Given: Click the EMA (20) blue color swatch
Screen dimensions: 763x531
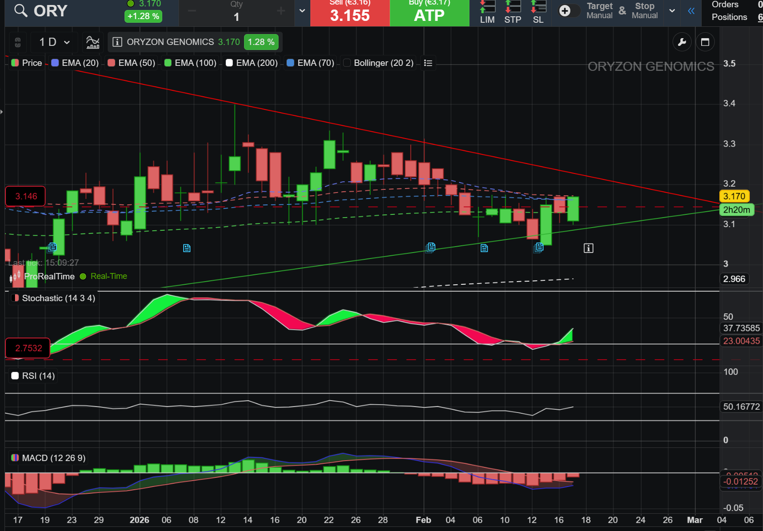Looking at the screenshot, I should click(x=55, y=63).
